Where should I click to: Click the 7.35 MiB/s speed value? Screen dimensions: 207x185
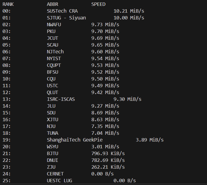(x=105, y=126)
